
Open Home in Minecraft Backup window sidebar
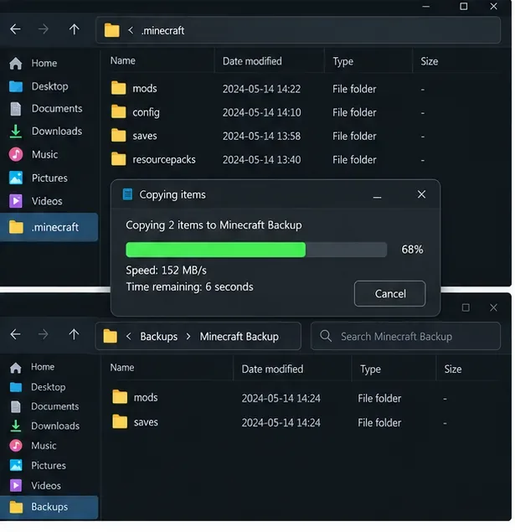[32, 367]
